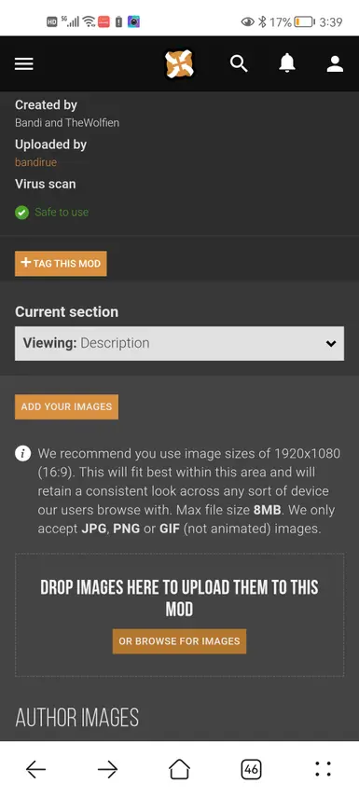Go forward with the browser forward arrow
Viewport: 359px width, 797px height.
pyautogui.click(x=108, y=769)
